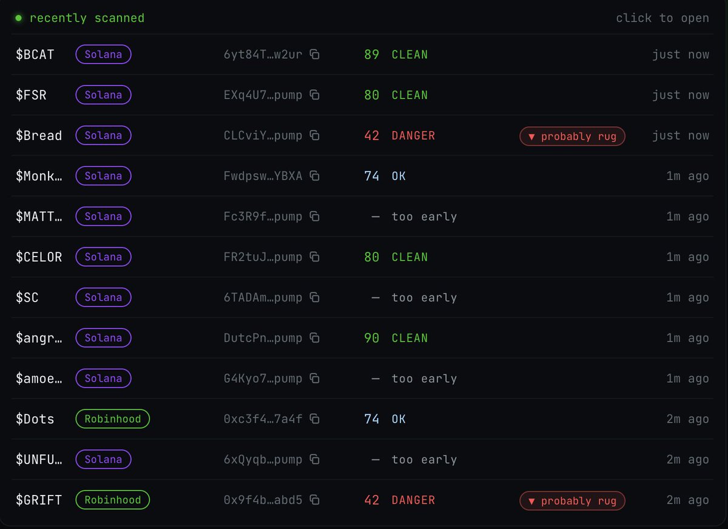This screenshot has width=728, height=529.
Task: Open probably rug tag on $GRIFT row
Action: click(x=572, y=500)
